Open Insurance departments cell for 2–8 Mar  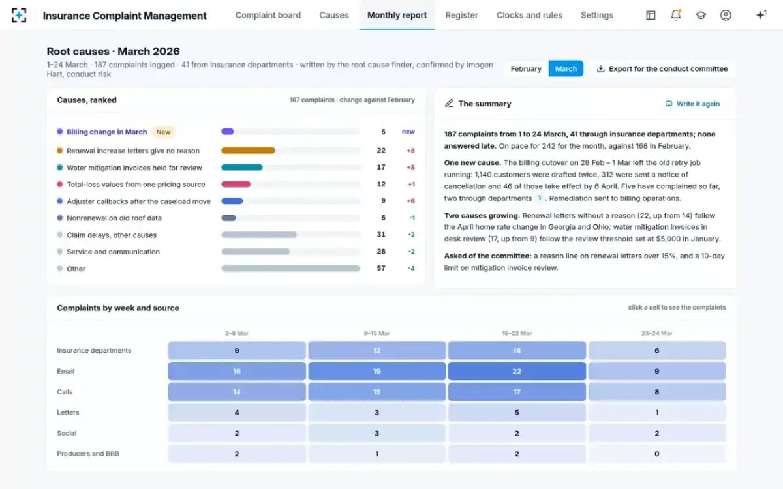pos(237,351)
